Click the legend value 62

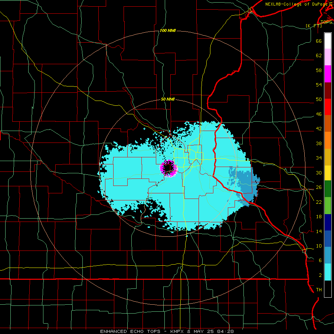point(319,55)
